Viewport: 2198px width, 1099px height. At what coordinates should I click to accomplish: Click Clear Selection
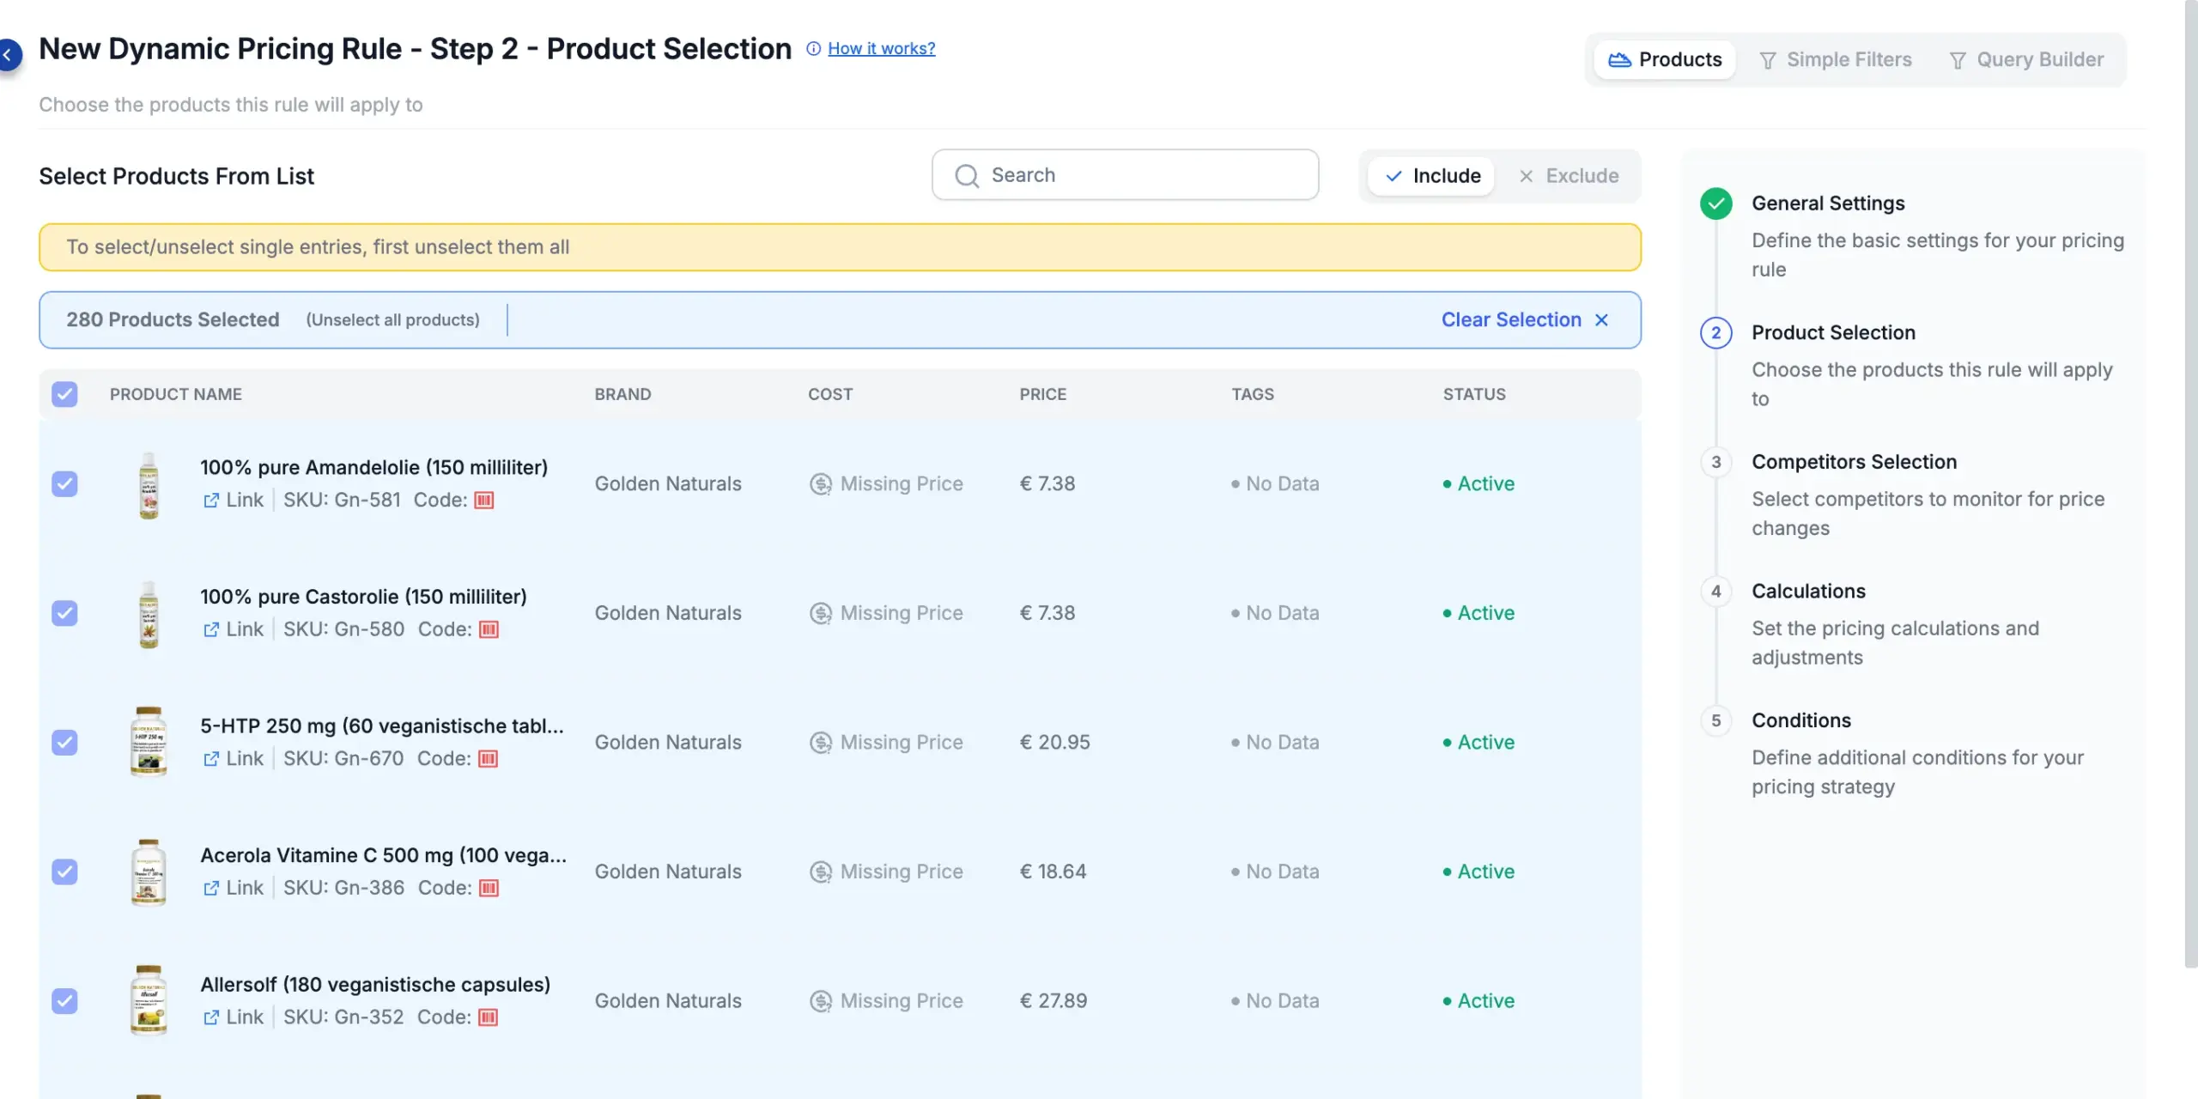point(1525,320)
